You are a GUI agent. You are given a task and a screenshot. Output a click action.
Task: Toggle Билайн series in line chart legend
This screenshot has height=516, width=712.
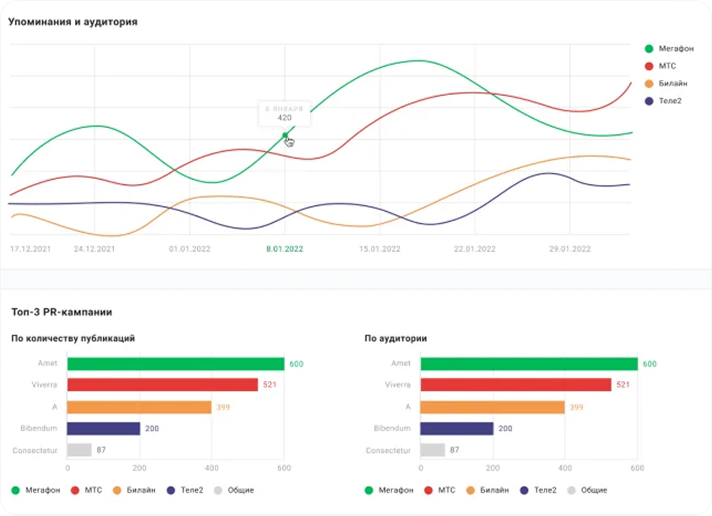(x=666, y=83)
